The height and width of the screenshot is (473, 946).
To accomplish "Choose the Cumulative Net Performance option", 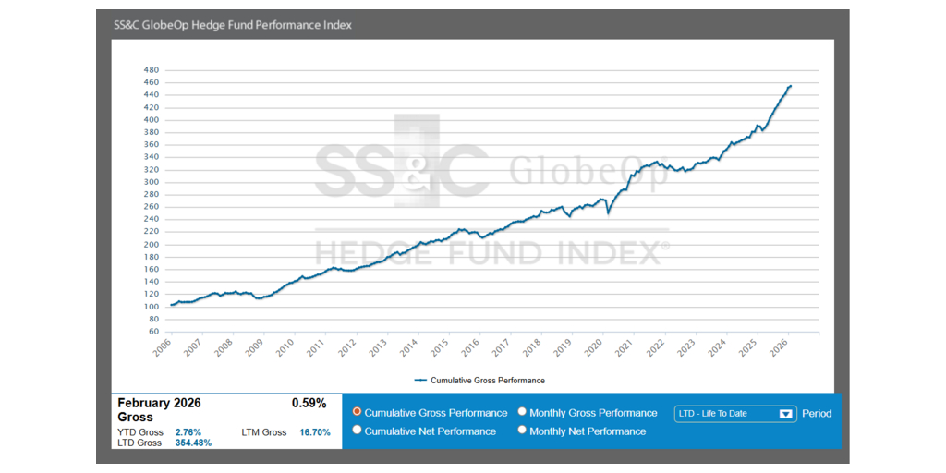I will [357, 431].
